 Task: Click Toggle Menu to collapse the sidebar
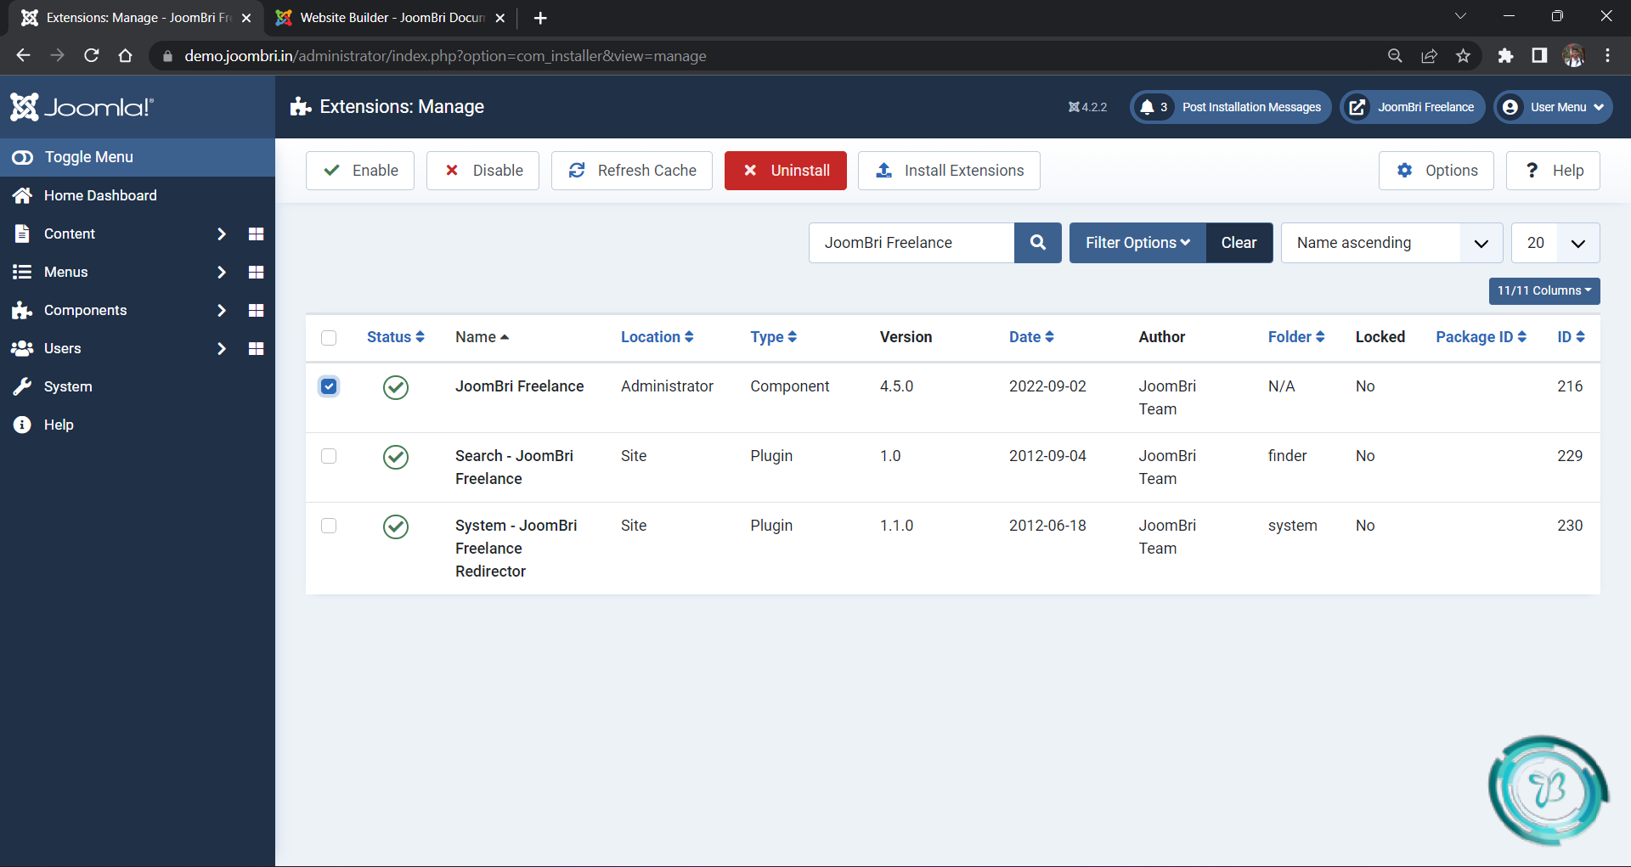[x=138, y=157]
